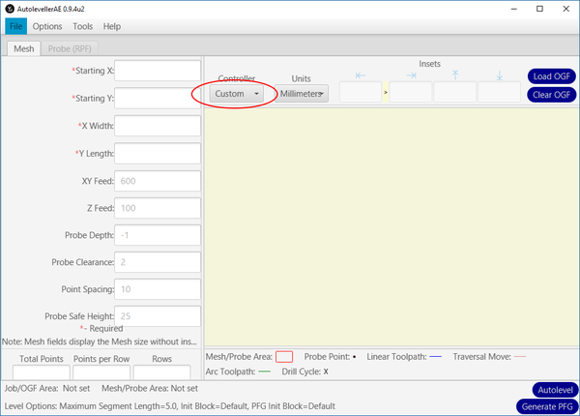This screenshot has width=580, height=416.
Task: Switch to the Mesh tab
Action: 23,48
